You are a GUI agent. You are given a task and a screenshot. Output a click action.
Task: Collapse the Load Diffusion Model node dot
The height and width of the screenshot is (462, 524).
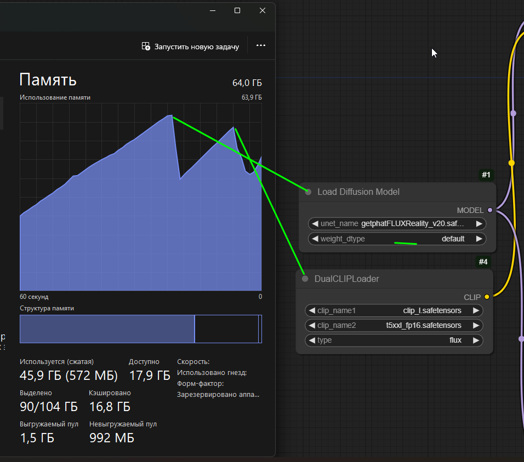(x=308, y=192)
